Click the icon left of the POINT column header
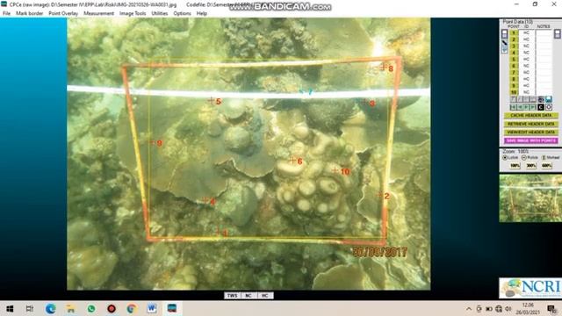 [504, 34]
